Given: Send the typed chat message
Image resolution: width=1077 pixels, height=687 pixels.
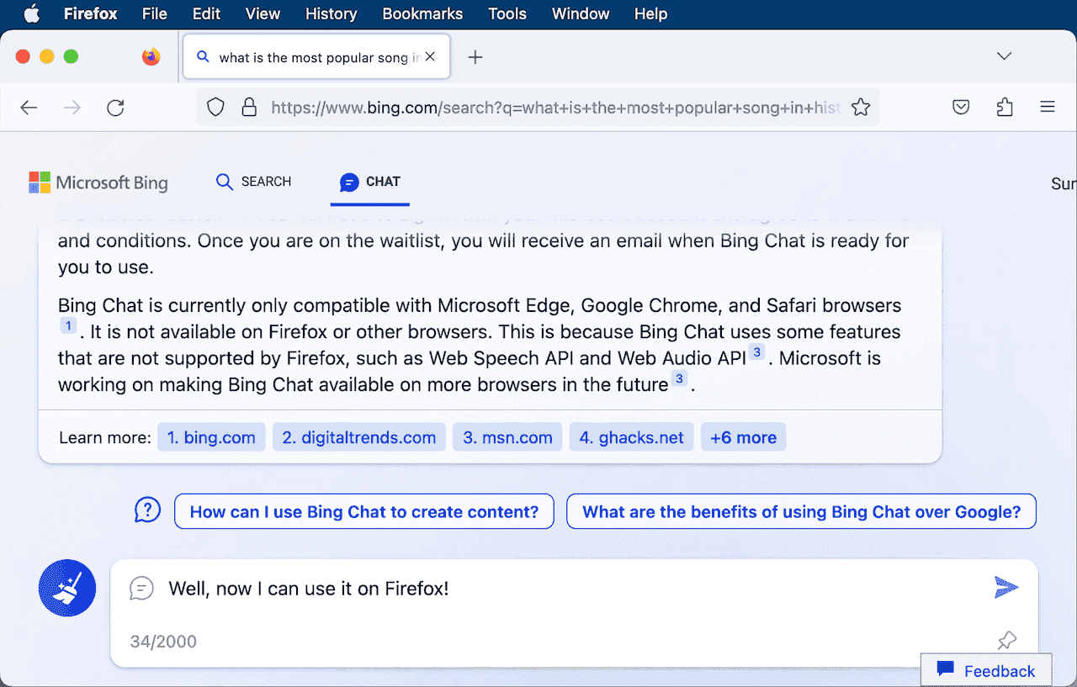Looking at the screenshot, I should coord(1005,588).
